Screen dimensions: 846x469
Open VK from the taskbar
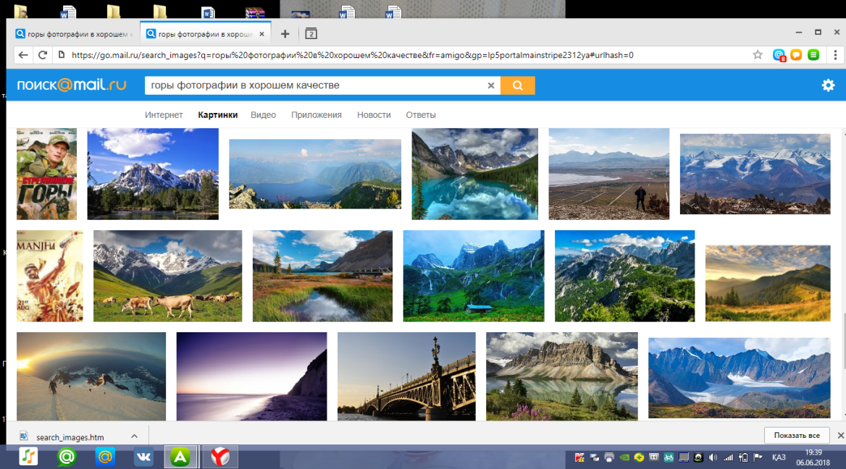coord(143,457)
